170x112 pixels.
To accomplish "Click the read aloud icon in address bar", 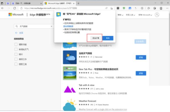I will pyautogui.click(x=107, y=8).
